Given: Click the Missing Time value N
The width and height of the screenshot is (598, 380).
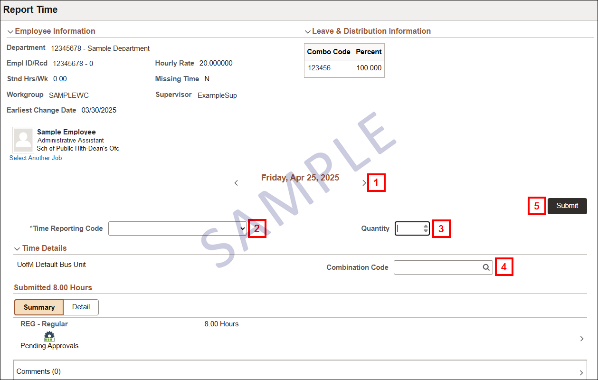Looking at the screenshot, I should tap(207, 79).
